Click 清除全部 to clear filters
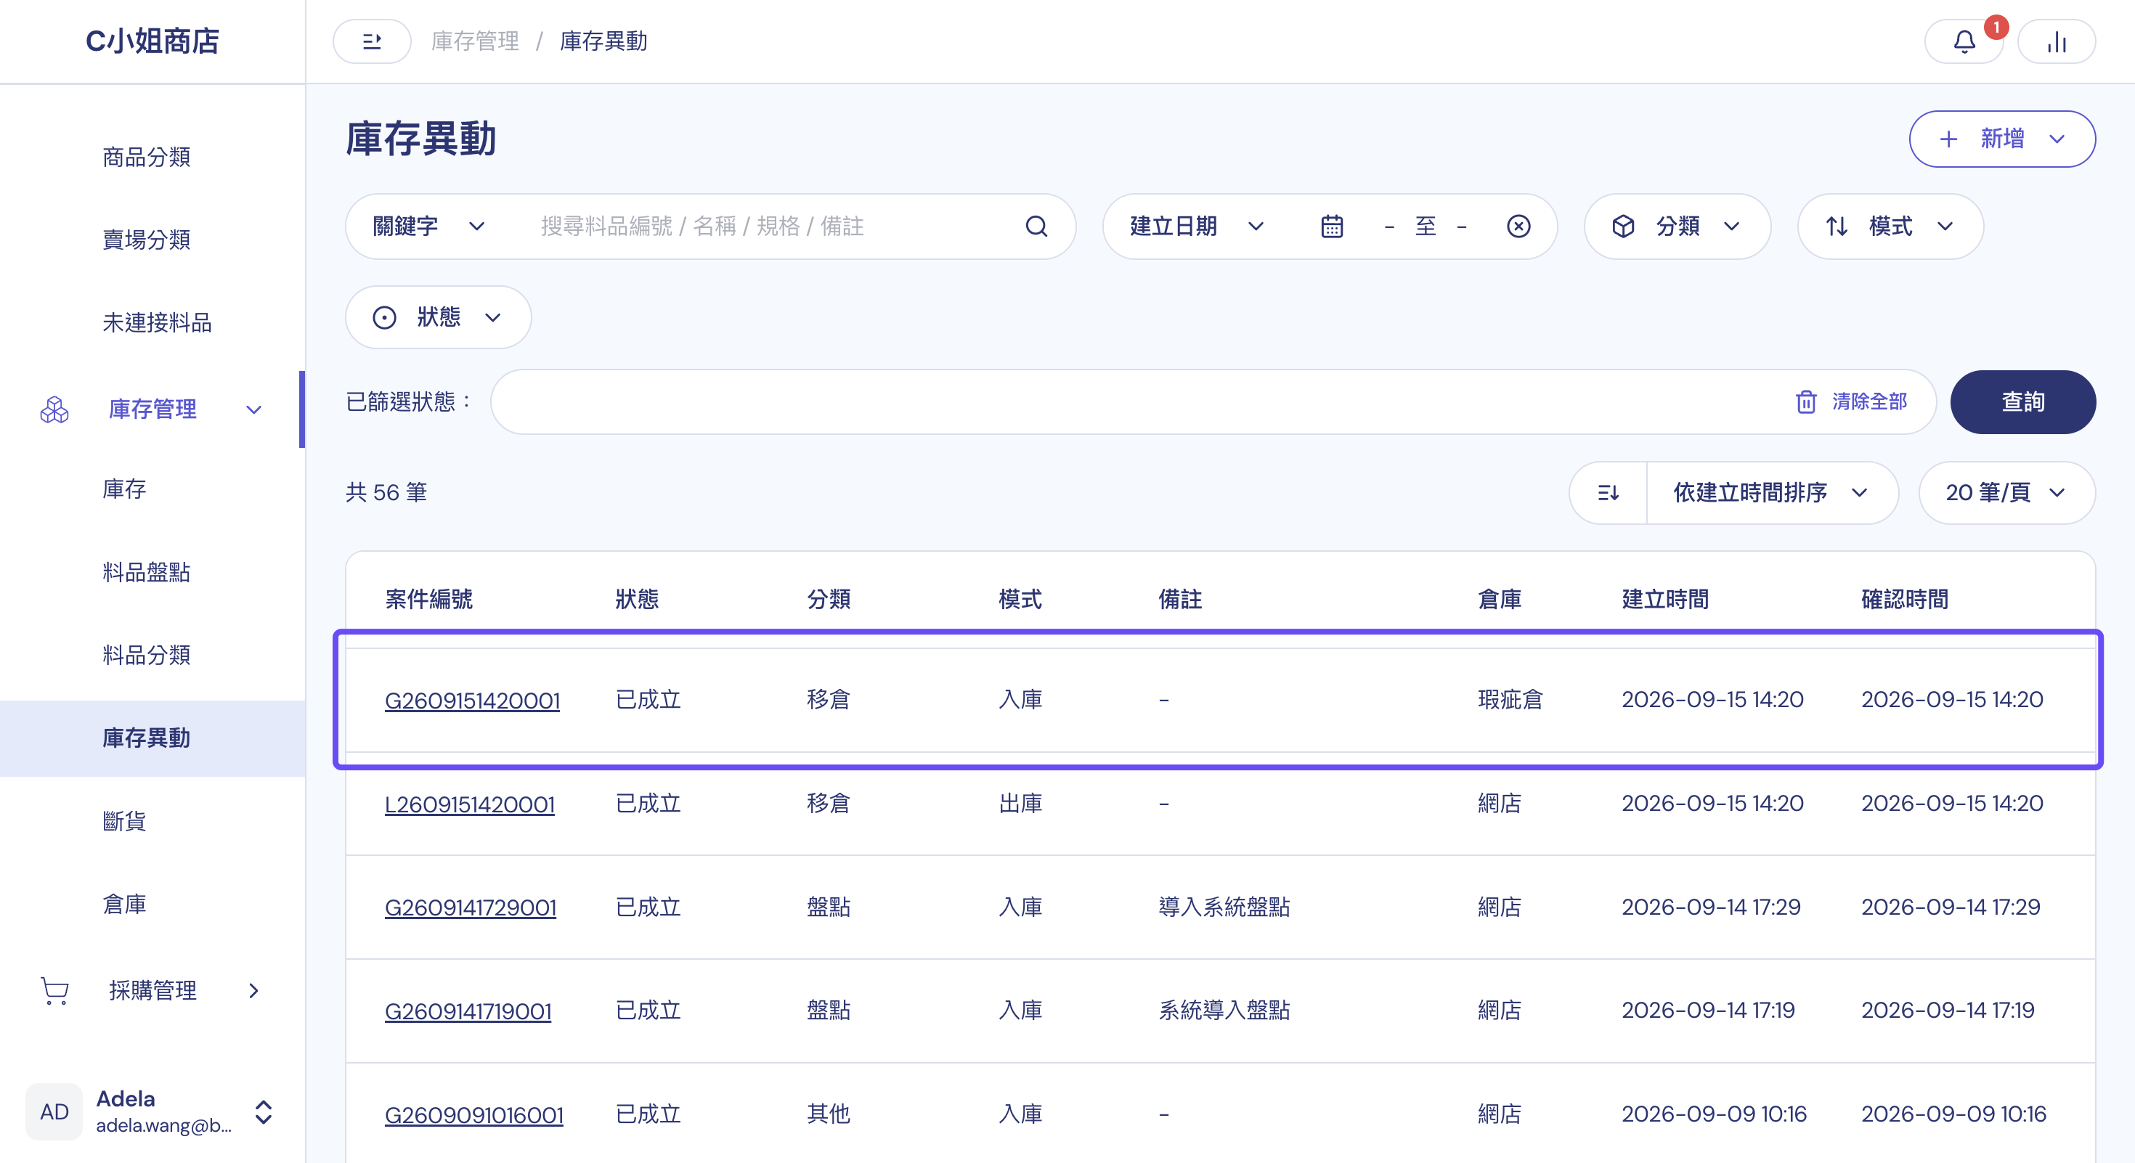 click(1870, 401)
